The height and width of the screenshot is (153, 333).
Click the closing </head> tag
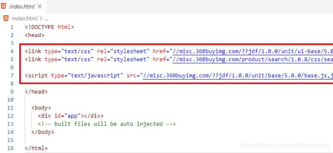coord(36,92)
